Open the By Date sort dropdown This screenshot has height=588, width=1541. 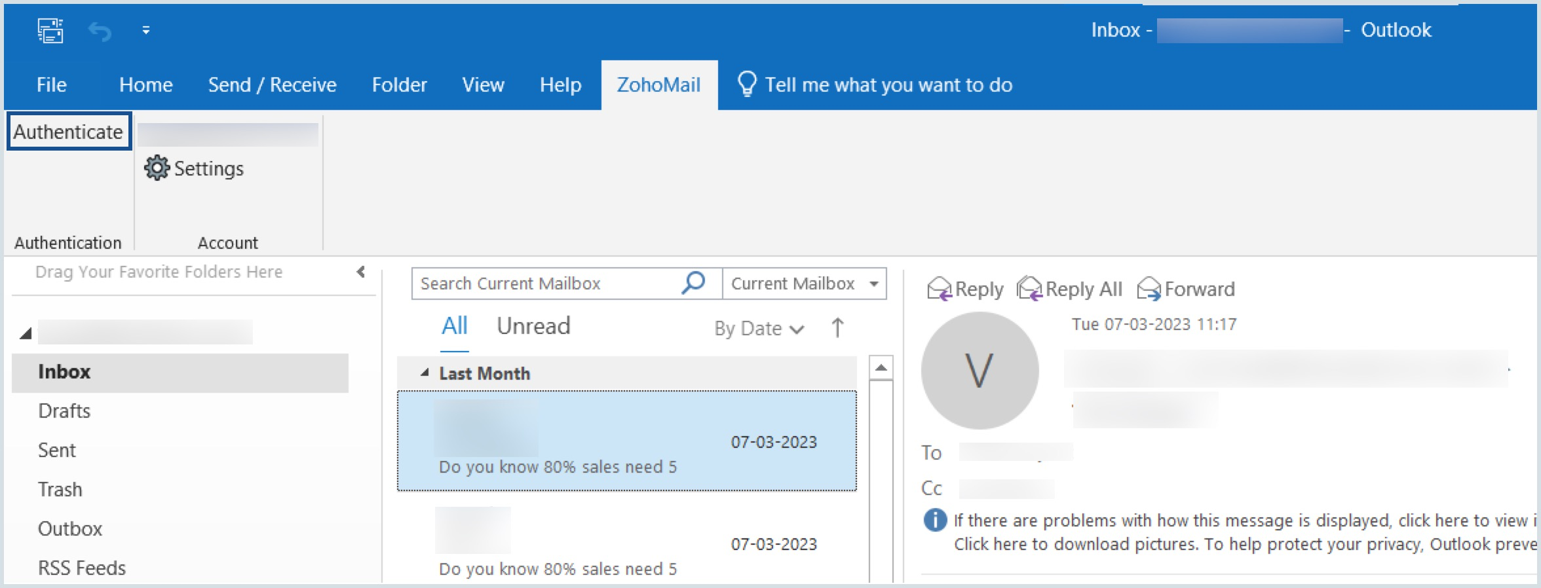759,328
